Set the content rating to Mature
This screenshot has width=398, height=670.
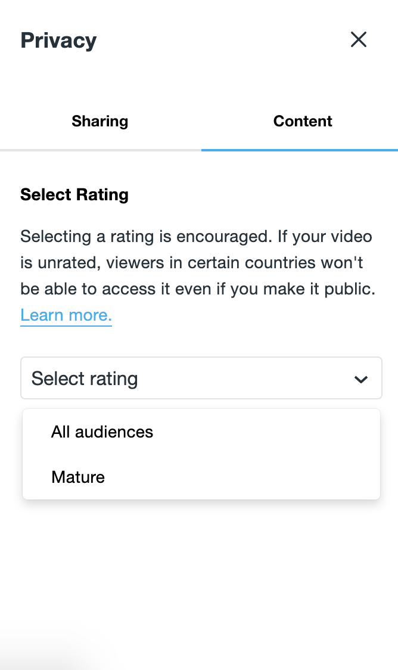(x=77, y=477)
